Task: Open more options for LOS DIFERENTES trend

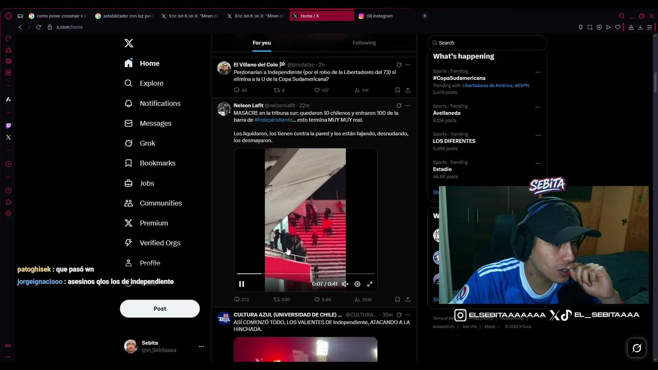Action: pyautogui.click(x=538, y=135)
